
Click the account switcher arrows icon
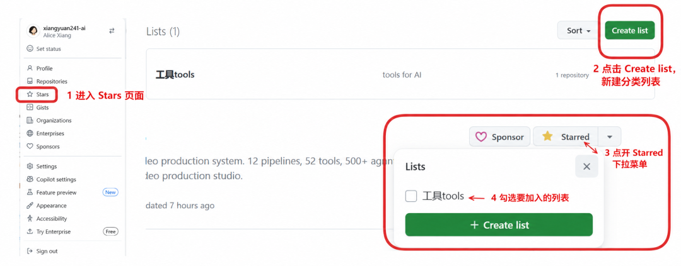(x=112, y=31)
